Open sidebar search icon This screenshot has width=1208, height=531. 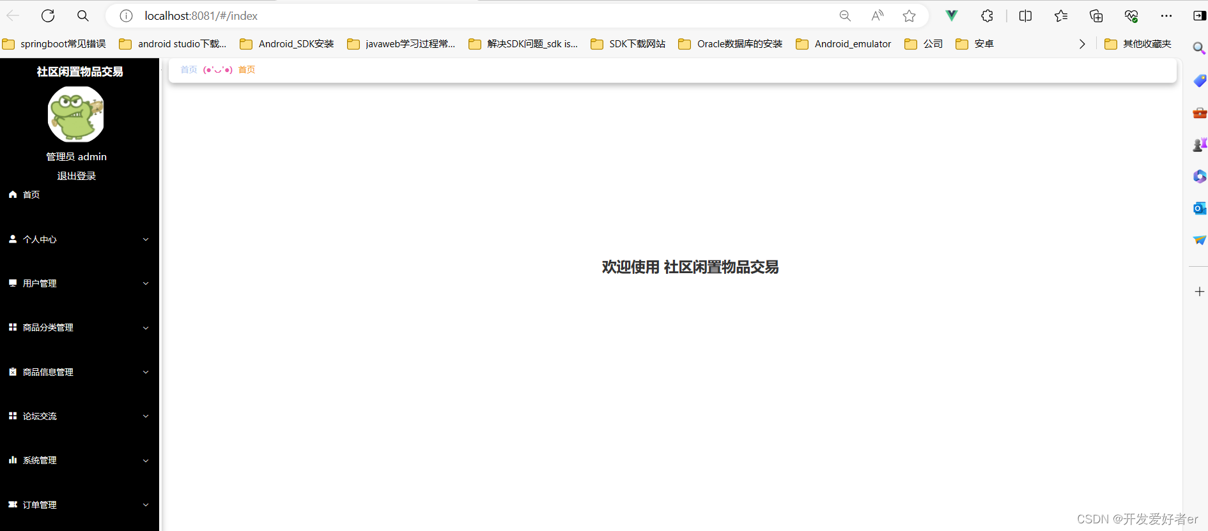(x=1200, y=49)
